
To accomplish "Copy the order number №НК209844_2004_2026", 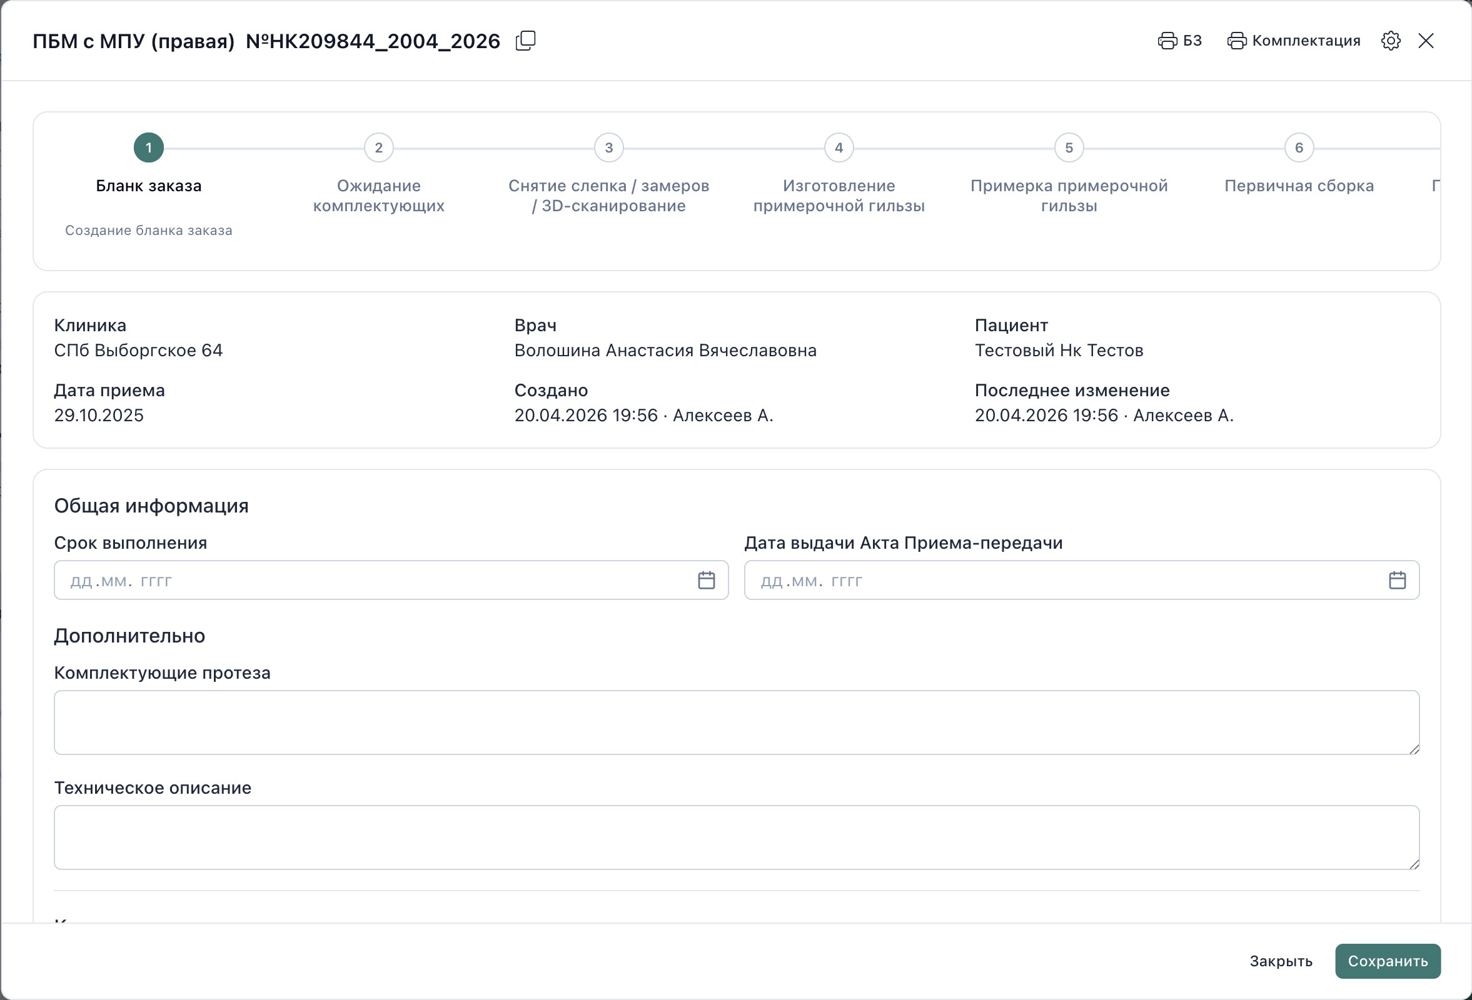I will pos(525,40).
